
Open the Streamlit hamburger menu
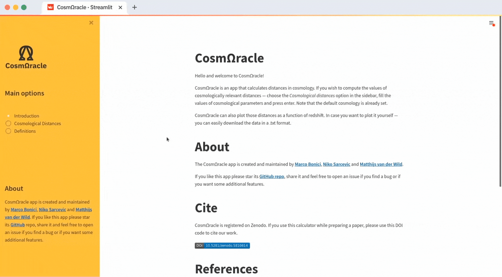pos(491,23)
